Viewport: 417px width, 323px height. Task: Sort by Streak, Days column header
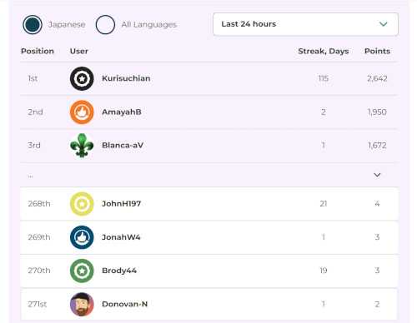tap(324, 51)
